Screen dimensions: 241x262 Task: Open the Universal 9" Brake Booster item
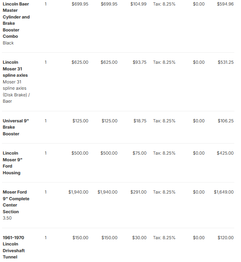pos(16,127)
